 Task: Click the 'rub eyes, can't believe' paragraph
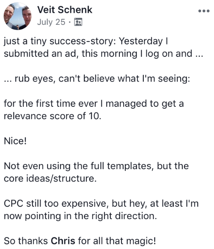click(x=97, y=79)
